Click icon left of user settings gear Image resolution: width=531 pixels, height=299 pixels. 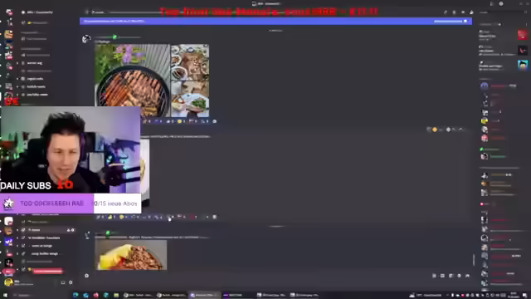coord(63,282)
